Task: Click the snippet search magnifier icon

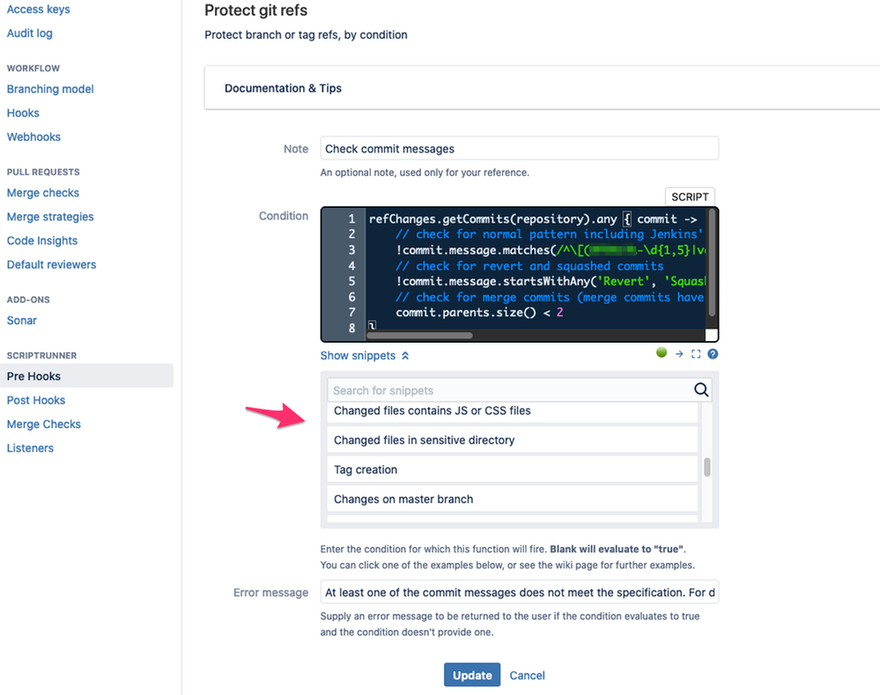Action: (x=701, y=389)
